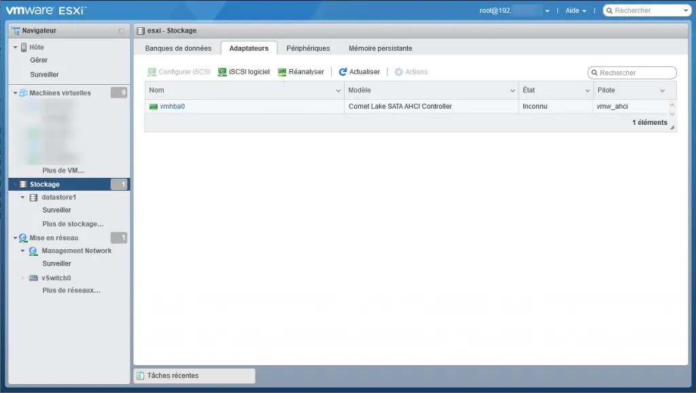This screenshot has height=393, width=696.
Task: Open the vmhba0 adapter link
Action: 172,107
